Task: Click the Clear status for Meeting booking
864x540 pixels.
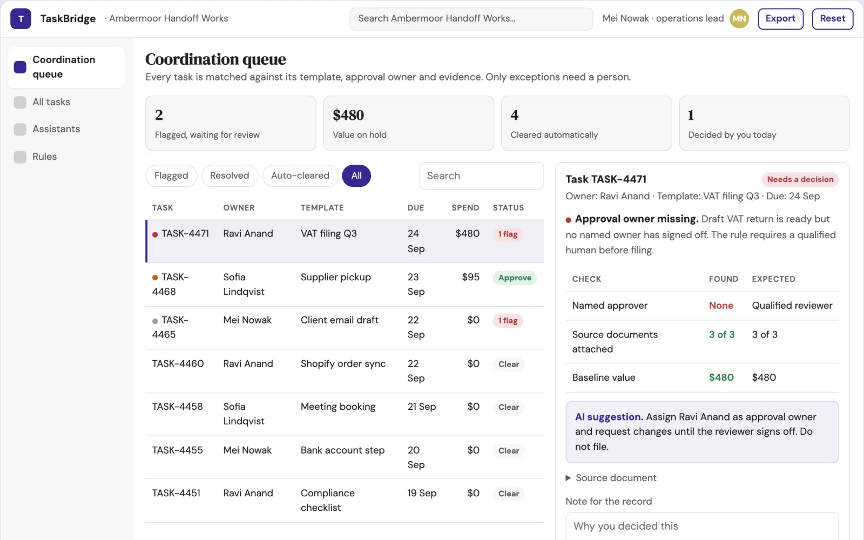Action: pyautogui.click(x=509, y=407)
